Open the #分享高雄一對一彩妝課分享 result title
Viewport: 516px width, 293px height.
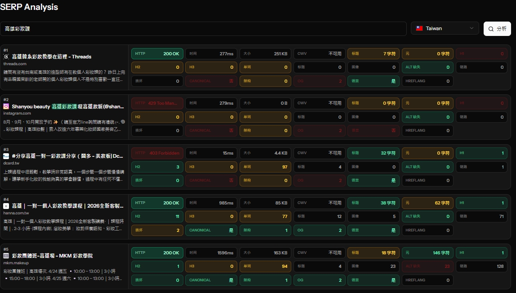[67, 156]
